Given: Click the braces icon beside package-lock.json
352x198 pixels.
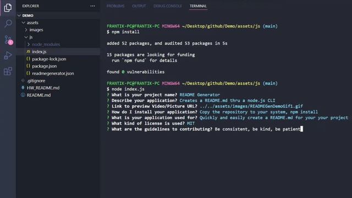Looking at the screenshot, I should click(28, 59).
